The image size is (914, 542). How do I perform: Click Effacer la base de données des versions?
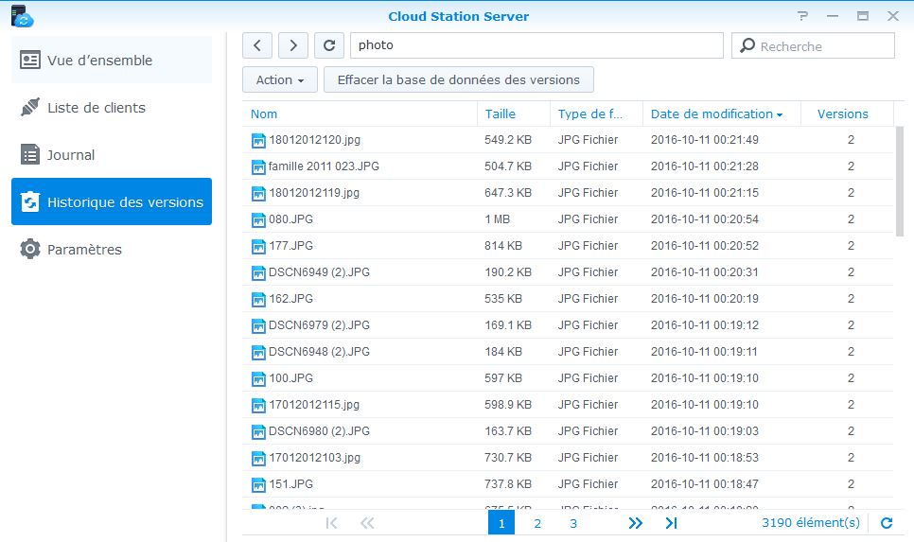(459, 80)
